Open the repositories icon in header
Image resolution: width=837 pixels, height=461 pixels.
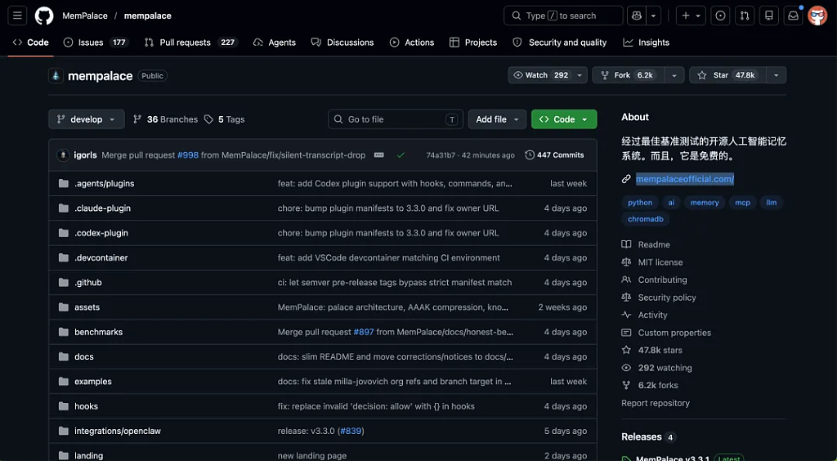click(x=769, y=16)
